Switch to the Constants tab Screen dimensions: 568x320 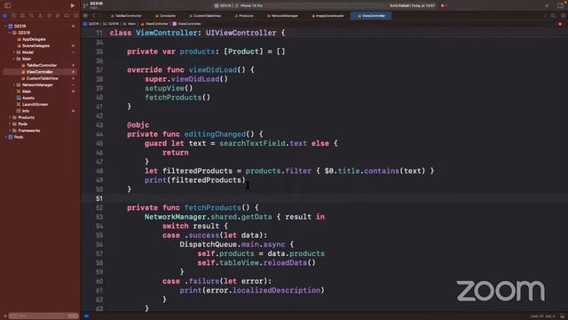click(x=165, y=16)
